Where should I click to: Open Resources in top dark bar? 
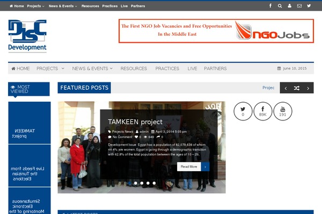click(90, 6)
